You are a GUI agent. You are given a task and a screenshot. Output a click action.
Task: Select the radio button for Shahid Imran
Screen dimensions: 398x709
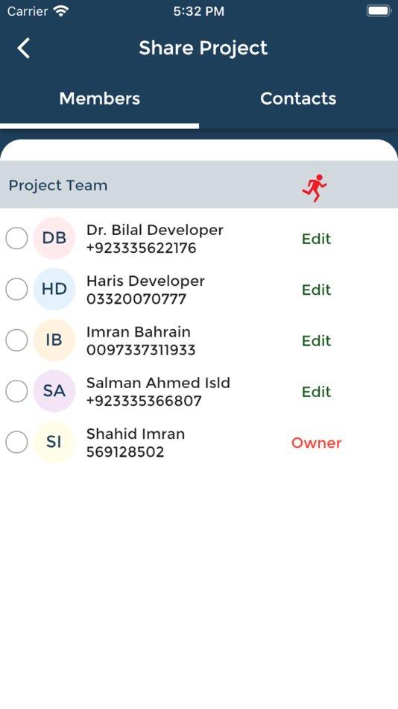click(16, 443)
